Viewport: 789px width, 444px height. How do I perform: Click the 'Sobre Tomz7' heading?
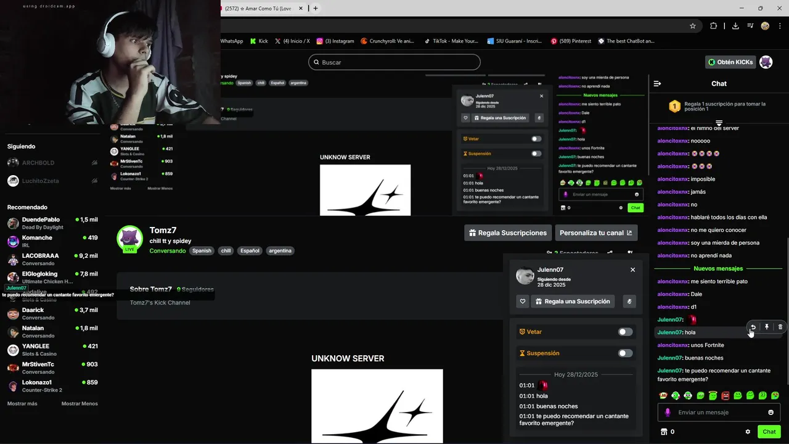150,289
